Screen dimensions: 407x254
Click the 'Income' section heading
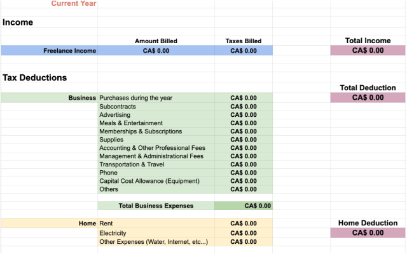coord(18,22)
